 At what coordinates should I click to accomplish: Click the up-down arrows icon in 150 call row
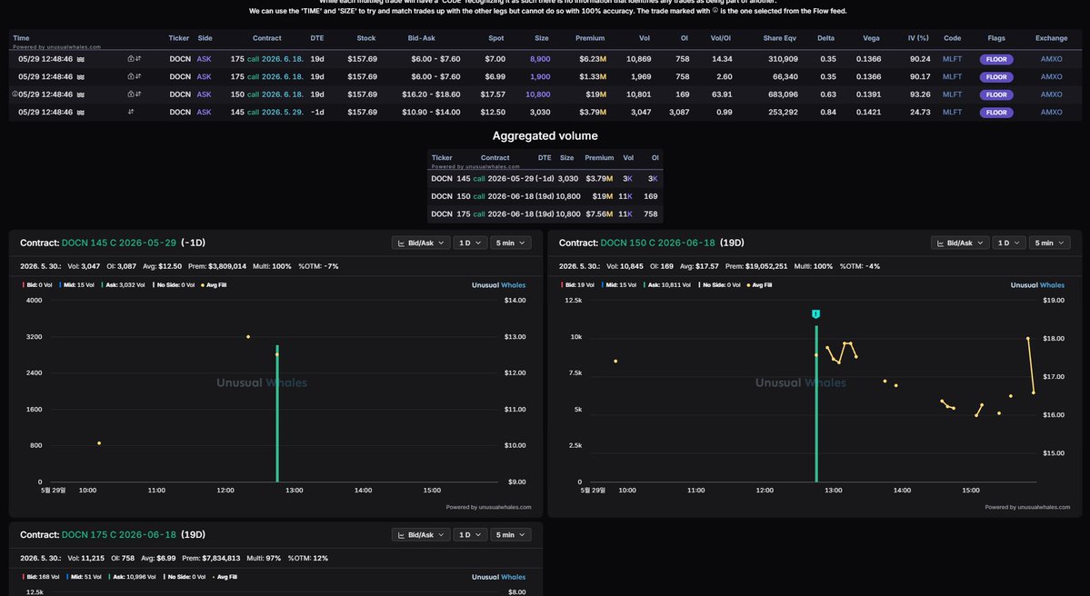[138, 94]
